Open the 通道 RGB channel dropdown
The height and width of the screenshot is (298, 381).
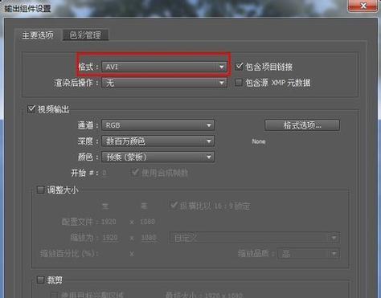coord(158,125)
